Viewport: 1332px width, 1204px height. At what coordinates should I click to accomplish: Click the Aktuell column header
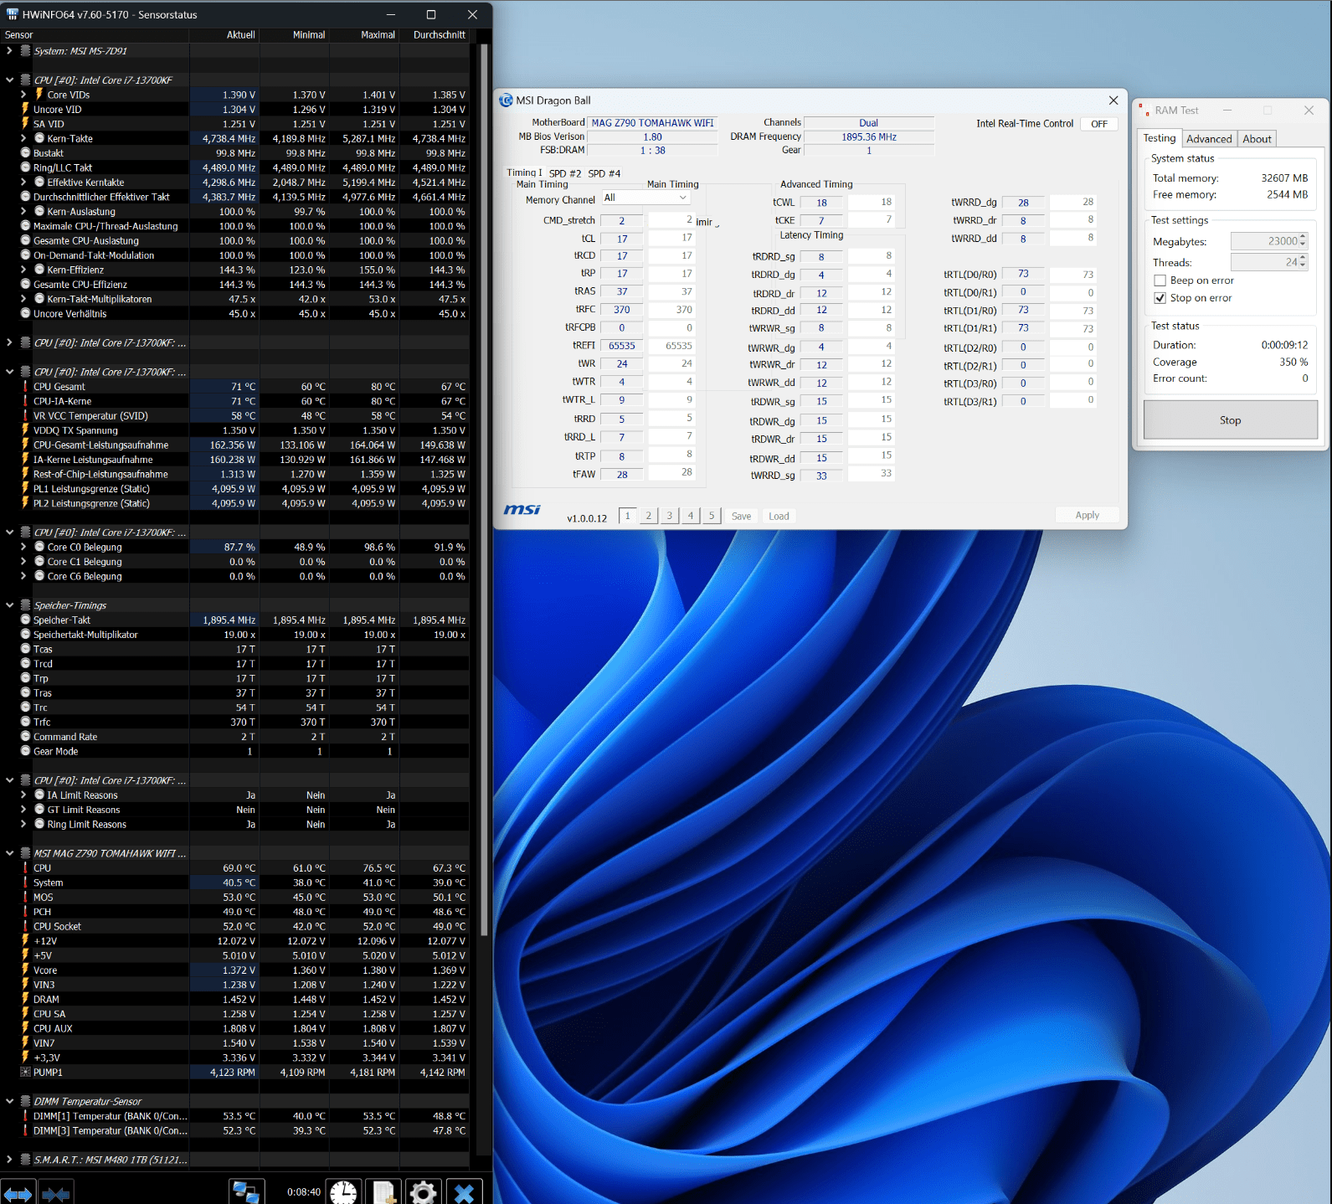coord(224,35)
